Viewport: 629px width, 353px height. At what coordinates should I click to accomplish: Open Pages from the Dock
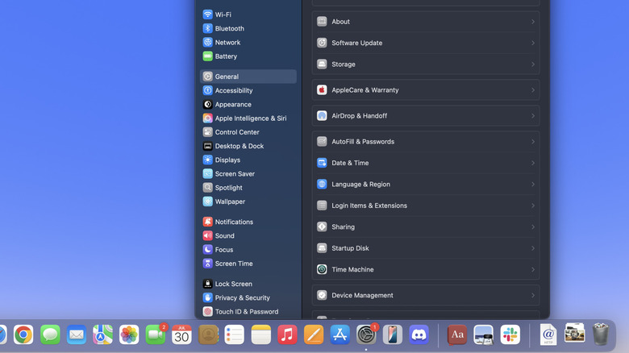tap(314, 334)
